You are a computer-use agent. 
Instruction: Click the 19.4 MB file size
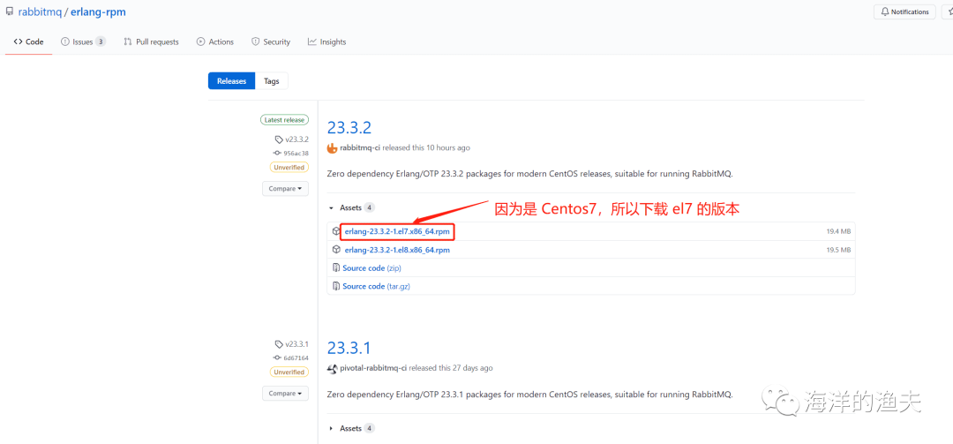pos(838,232)
